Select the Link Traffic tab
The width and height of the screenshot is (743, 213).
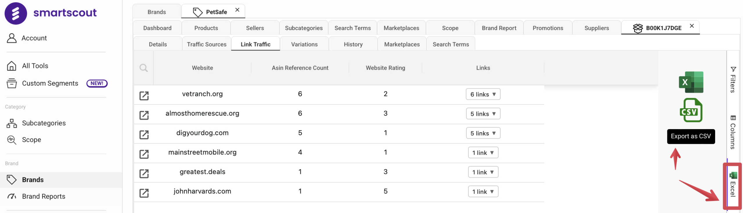(x=255, y=44)
